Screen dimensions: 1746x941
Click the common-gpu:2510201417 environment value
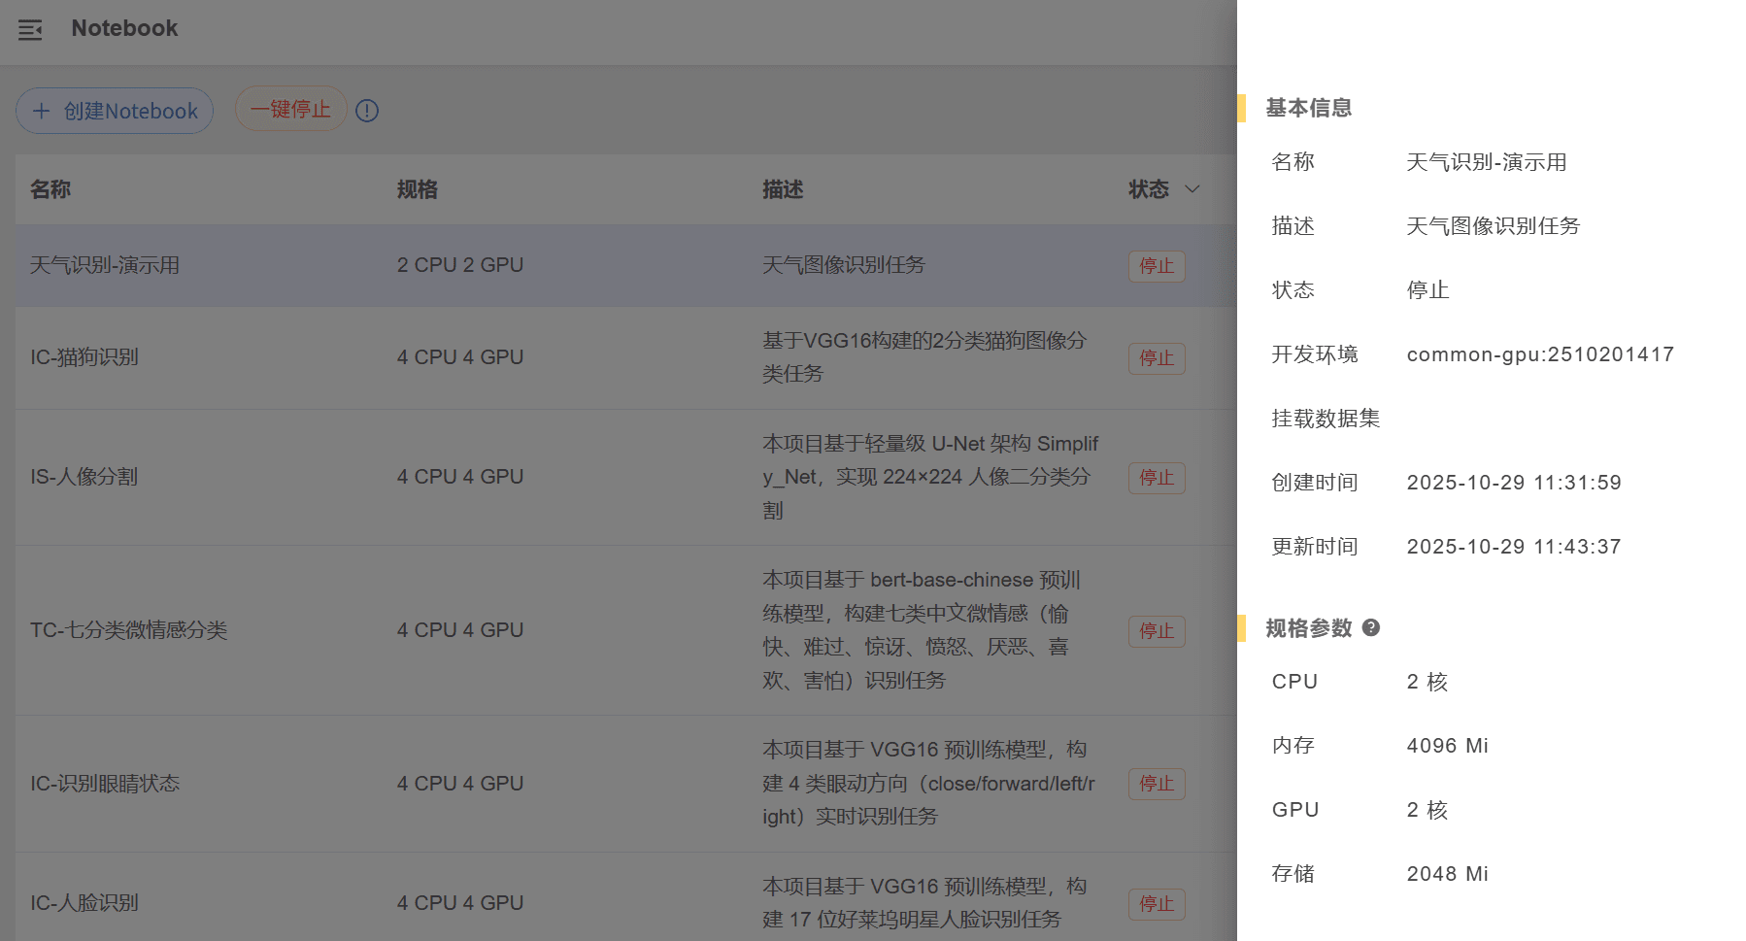click(1540, 354)
